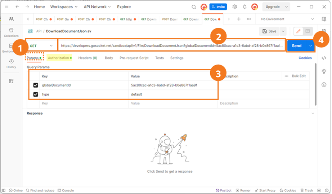The width and height of the screenshot is (332, 194).
Task: Click Start Proxy in status bar
Action: pos(265,190)
